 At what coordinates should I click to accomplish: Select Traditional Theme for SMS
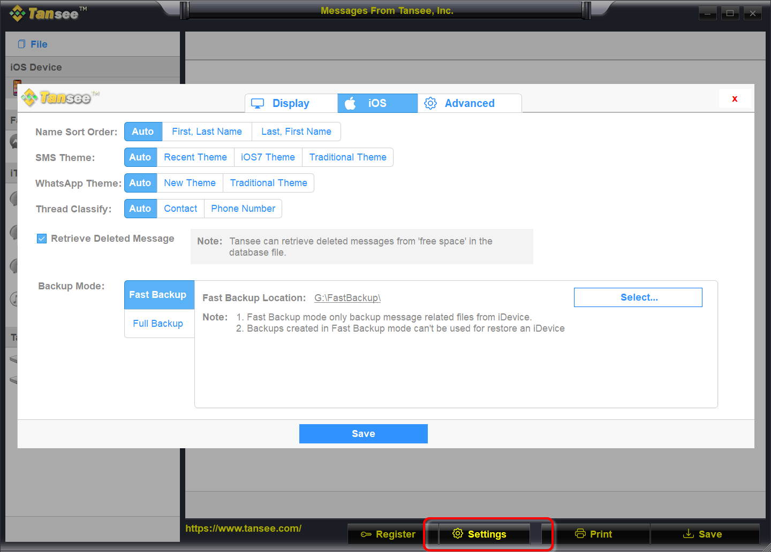coord(347,157)
